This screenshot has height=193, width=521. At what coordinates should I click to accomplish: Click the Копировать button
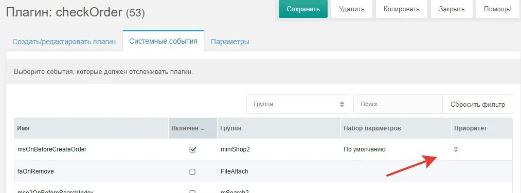click(401, 9)
